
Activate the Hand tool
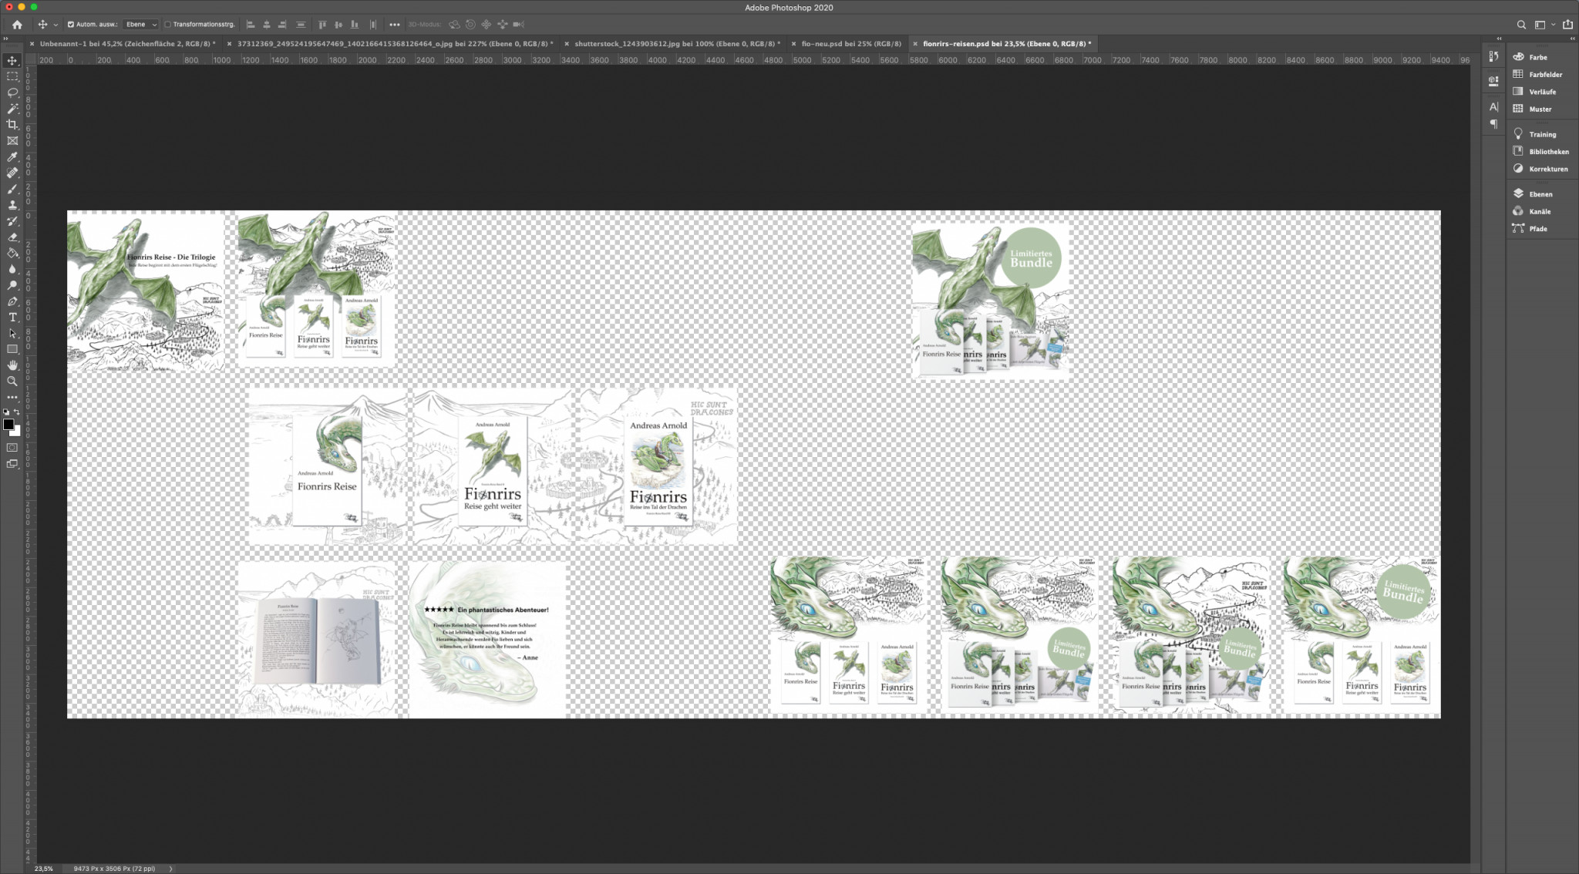coord(12,365)
